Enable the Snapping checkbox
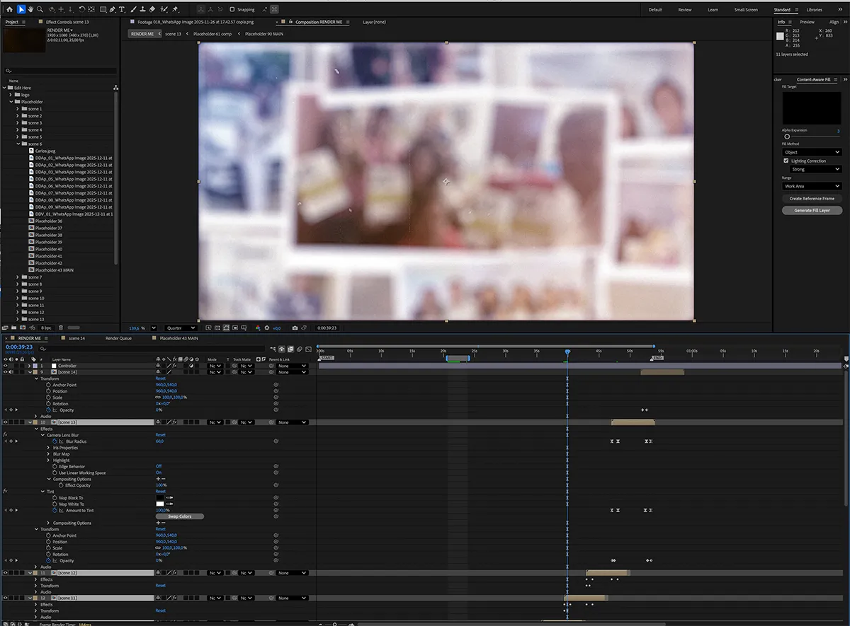The image size is (850, 626). point(232,10)
